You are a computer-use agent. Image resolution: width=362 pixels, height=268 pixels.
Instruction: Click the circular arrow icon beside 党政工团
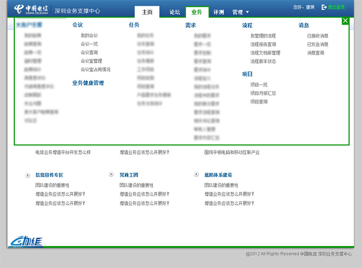111,174
